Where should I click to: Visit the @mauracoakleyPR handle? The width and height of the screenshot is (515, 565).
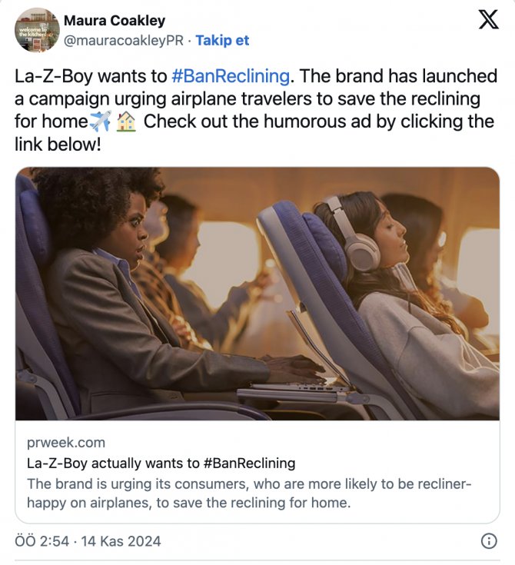[x=125, y=40]
